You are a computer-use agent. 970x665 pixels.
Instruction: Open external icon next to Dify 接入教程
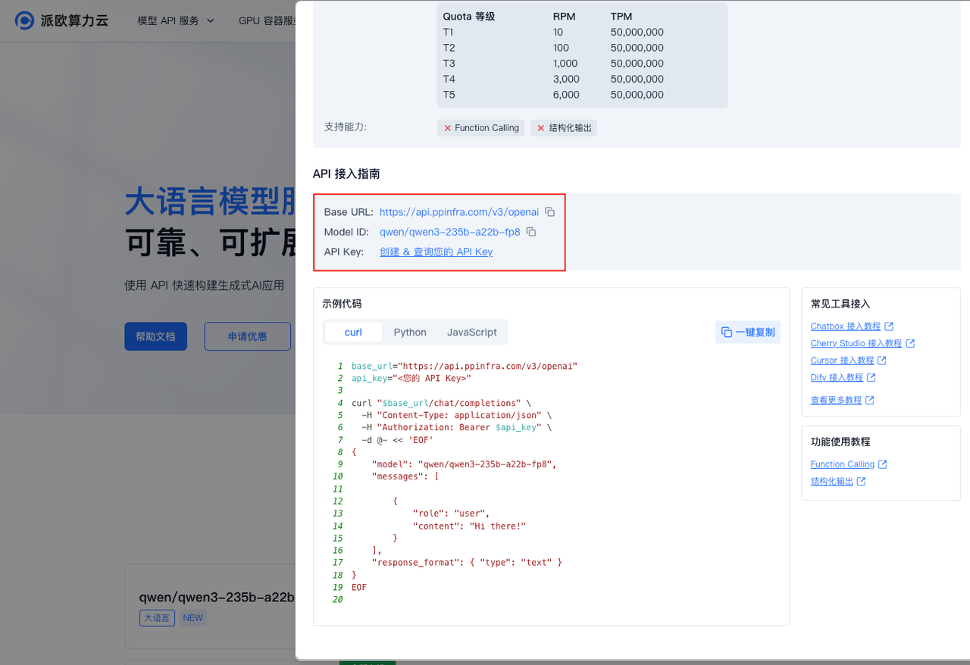point(871,377)
